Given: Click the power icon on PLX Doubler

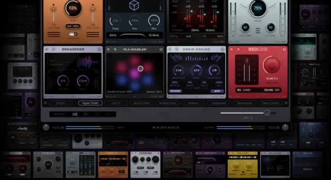Looking at the screenshot, I should [x=161, y=49].
